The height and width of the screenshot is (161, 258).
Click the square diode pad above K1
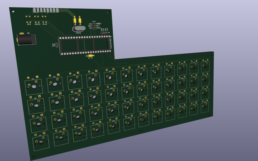pos(37,77)
